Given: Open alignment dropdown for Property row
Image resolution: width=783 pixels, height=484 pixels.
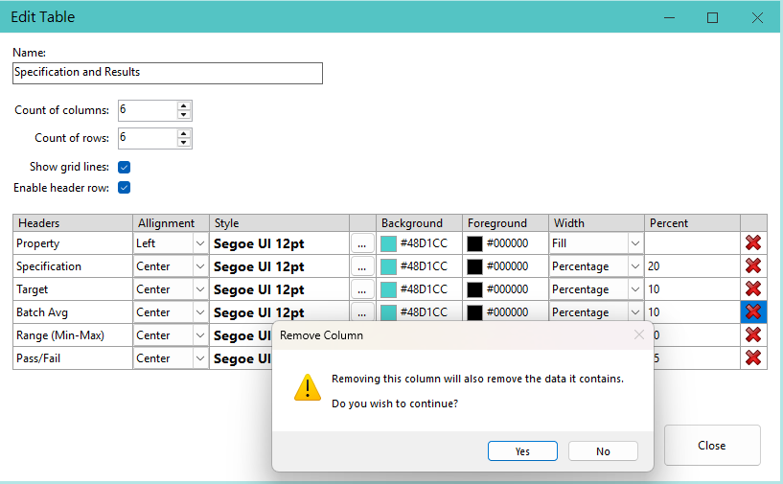Looking at the screenshot, I should 199,243.
